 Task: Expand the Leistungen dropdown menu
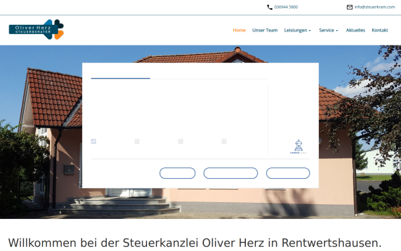pyautogui.click(x=297, y=30)
